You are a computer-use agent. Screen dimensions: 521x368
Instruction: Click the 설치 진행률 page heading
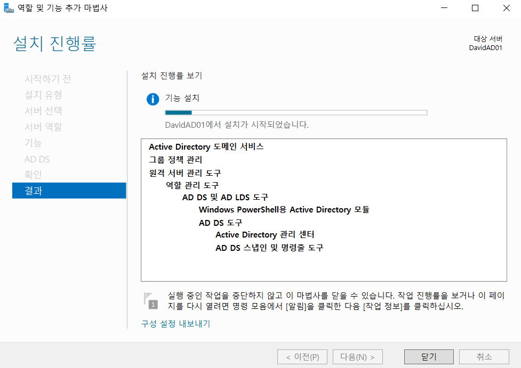coord(55,44)
